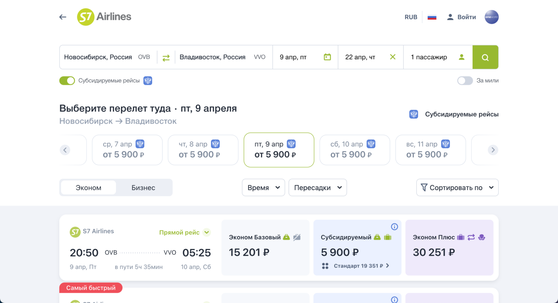Screen dimensions: 558x303
Task: Enable the За мили switch
Action: click(x=465, y=81)
